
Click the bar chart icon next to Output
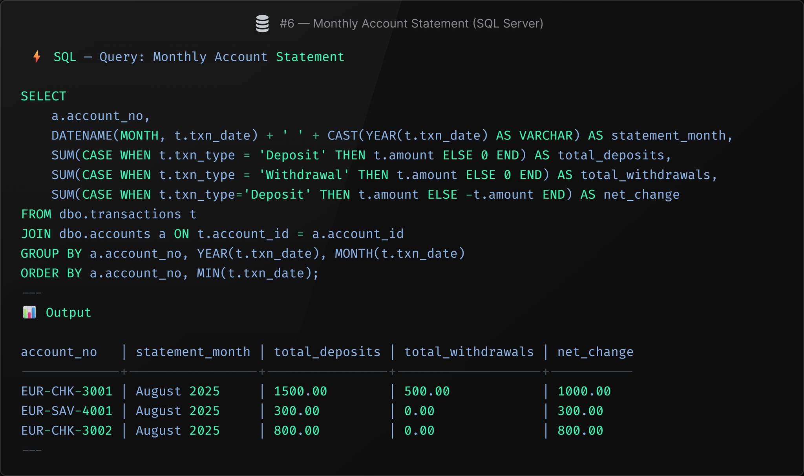tap(29, 313)
